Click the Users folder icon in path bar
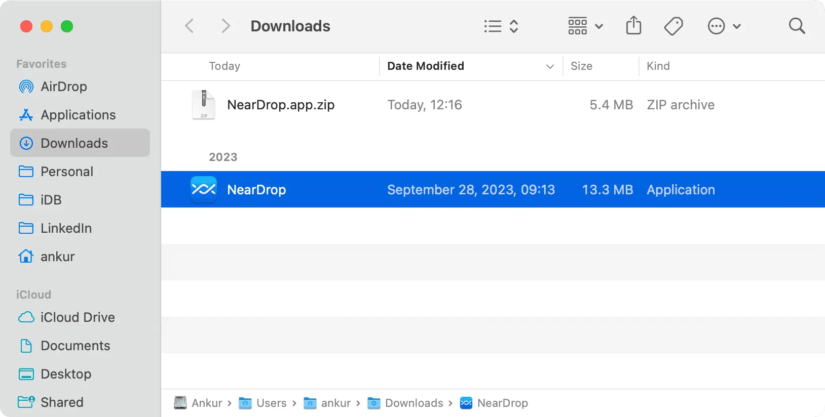The width and height of the screenshot is (825, 417). (x=245, y=403)
